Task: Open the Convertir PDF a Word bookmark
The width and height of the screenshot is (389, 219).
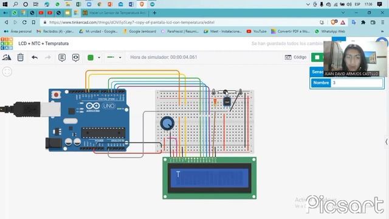Action: (x=291, y=32)
